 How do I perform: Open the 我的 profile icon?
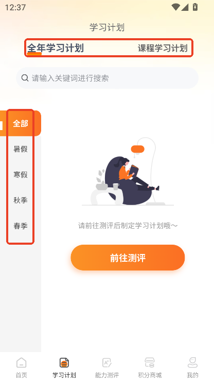coord(192,363)
